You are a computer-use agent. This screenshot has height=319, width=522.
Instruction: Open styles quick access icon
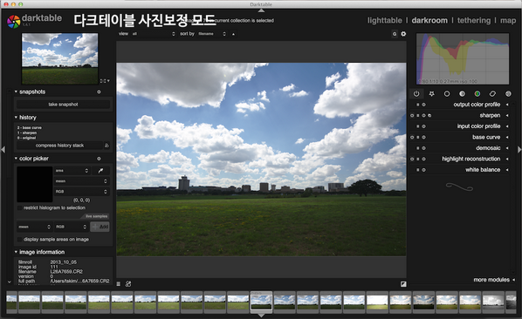128,284
